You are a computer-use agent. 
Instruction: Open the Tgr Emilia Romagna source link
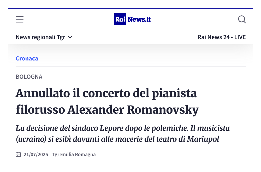pos(74,155)
